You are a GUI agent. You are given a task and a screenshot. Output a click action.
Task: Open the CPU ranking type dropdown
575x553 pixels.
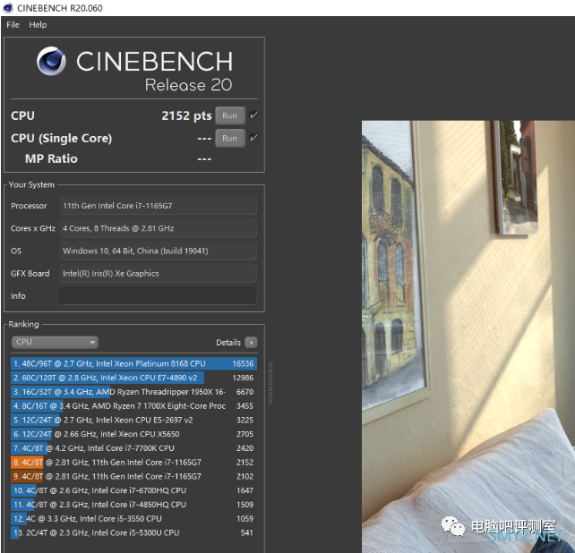tap(55, 342)
